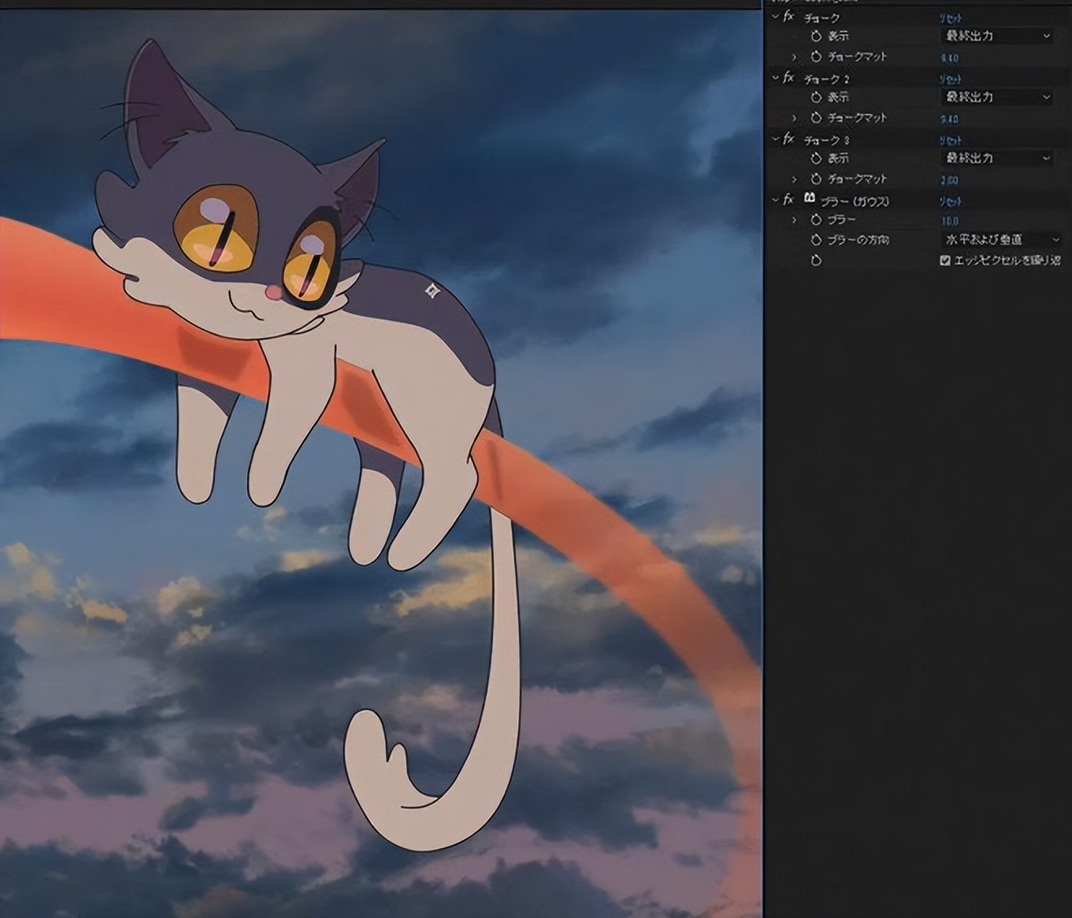
Task: Open 表示 dropdown 最終出力 under チョーク
Action: 997,37
